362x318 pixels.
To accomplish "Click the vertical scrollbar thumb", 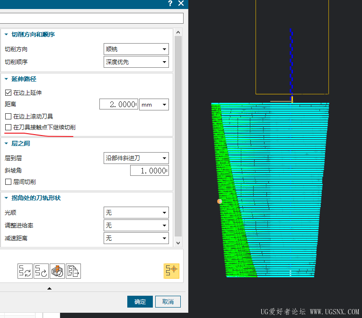I will point(178,136).
